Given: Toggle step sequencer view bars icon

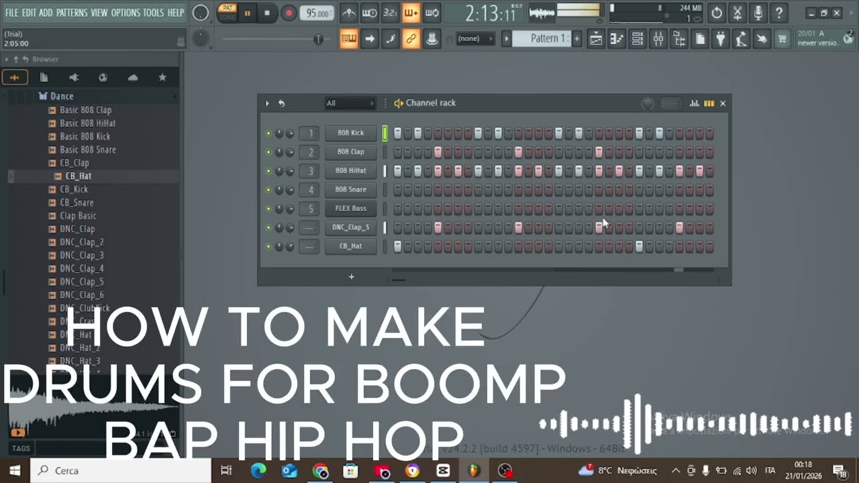Looking at the screenshot, I should tap(709, 103).
